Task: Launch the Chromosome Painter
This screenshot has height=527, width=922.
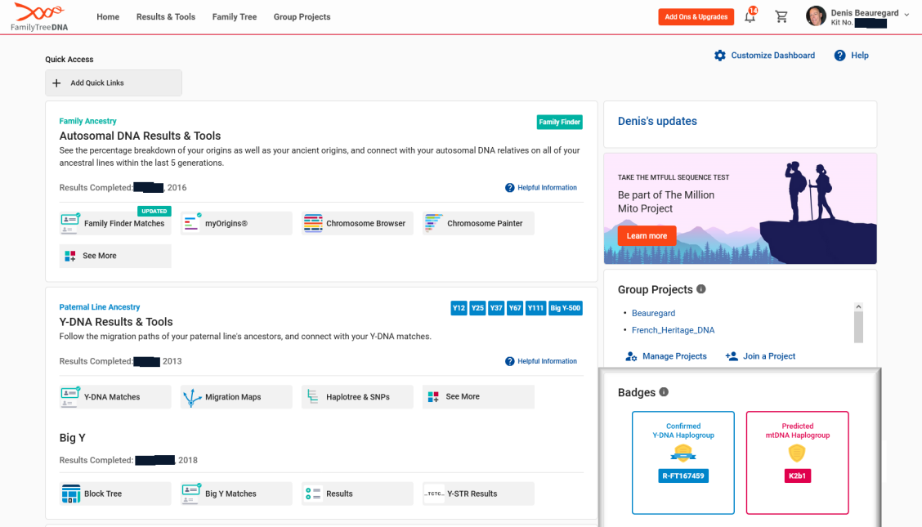Action: click(x=479, y=223)
